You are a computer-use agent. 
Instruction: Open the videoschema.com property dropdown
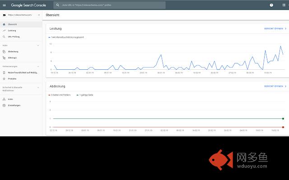pyautogui.click(x=21, y=15)
